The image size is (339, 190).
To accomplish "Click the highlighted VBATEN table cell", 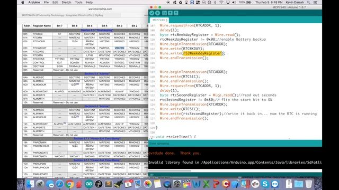I will (x=119, y=48).
